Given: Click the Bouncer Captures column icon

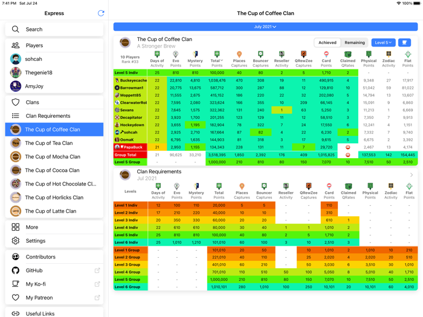Looking at the screenshot, I should 260,55.
